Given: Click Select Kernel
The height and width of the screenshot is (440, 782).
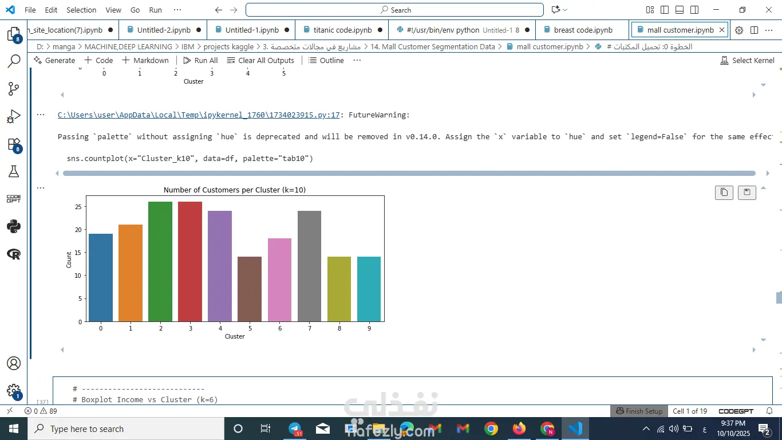Looking at the screenshot, I should (747, 60).
